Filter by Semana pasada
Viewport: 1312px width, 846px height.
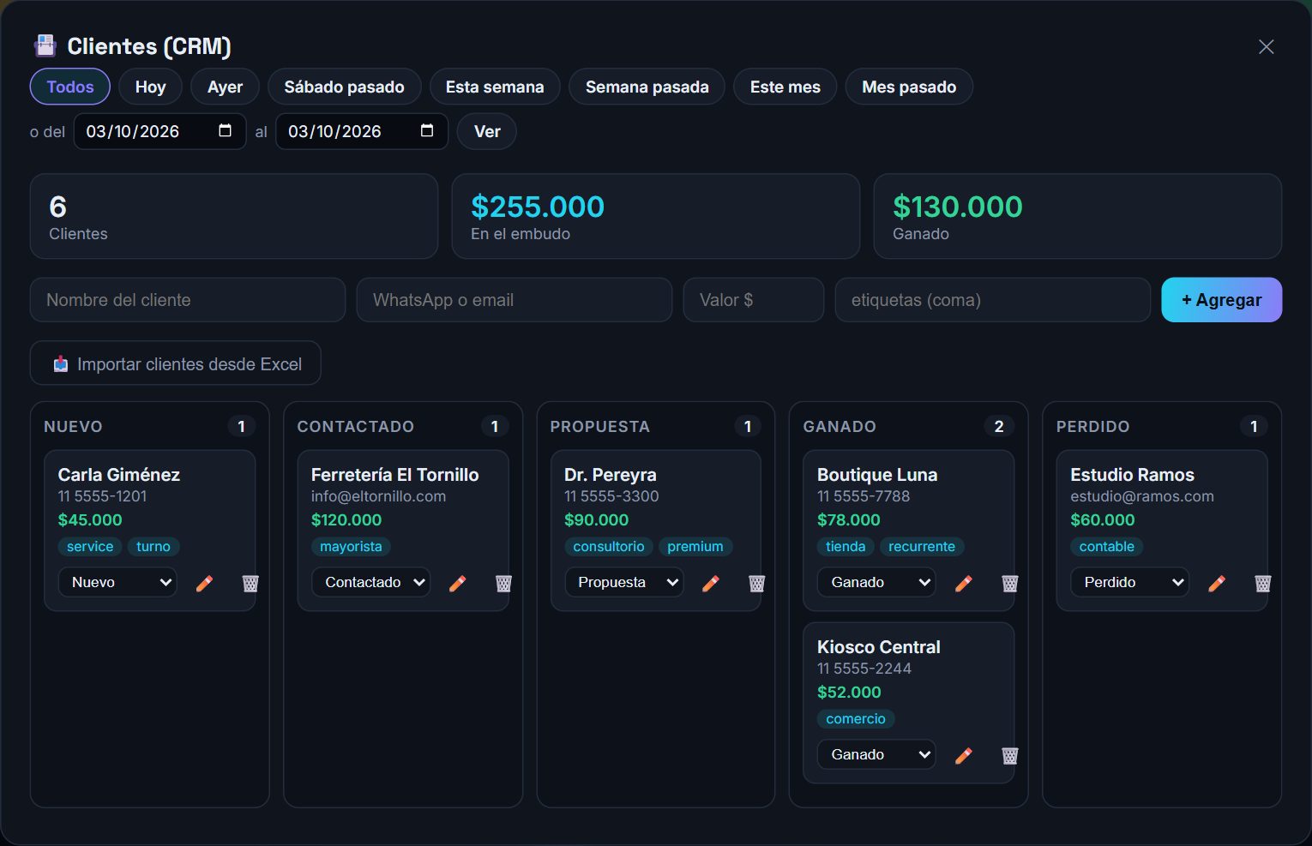coord(647,87)
